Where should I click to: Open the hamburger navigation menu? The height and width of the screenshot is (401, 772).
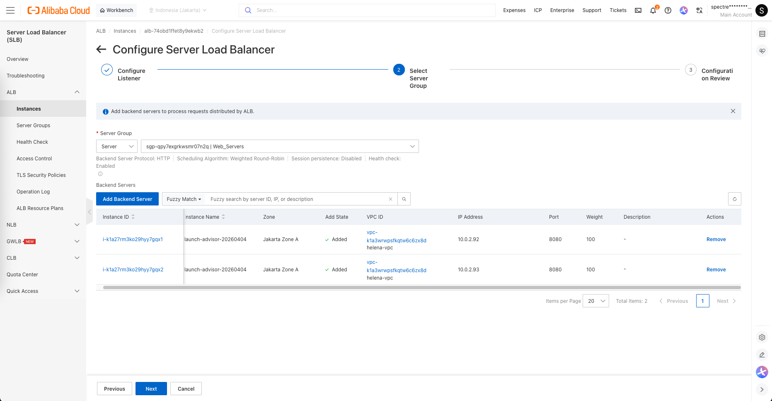click(x=10, y=10)
